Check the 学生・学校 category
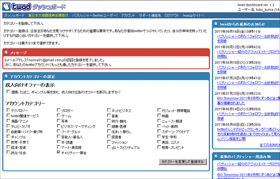This screenshot has width=280, height=179. click(159, 136)
